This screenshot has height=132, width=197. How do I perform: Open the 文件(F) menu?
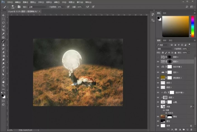click(10, 2)
